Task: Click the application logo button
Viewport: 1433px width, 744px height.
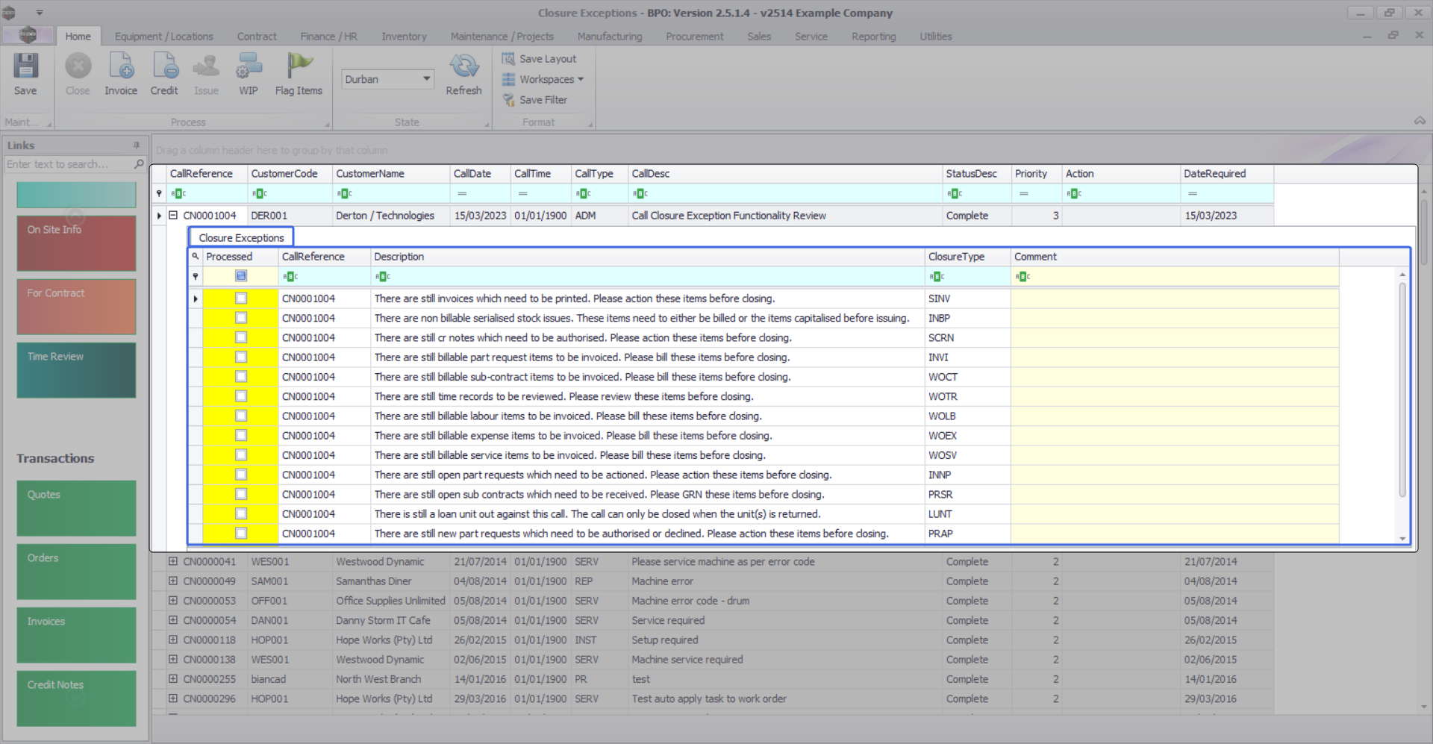Action: 28,35
